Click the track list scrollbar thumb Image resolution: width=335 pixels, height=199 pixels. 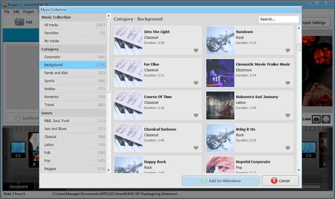(299, 47)
